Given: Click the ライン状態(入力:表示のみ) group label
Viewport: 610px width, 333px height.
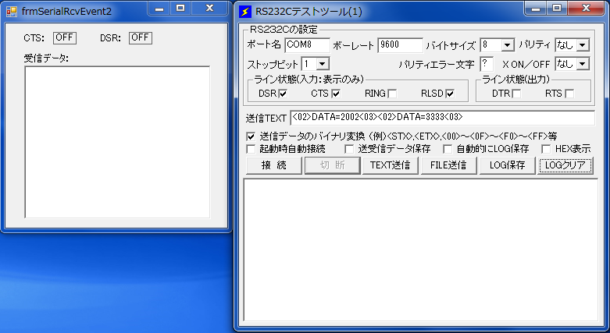Looking at the screenshot, I should (x=309, y=80).
